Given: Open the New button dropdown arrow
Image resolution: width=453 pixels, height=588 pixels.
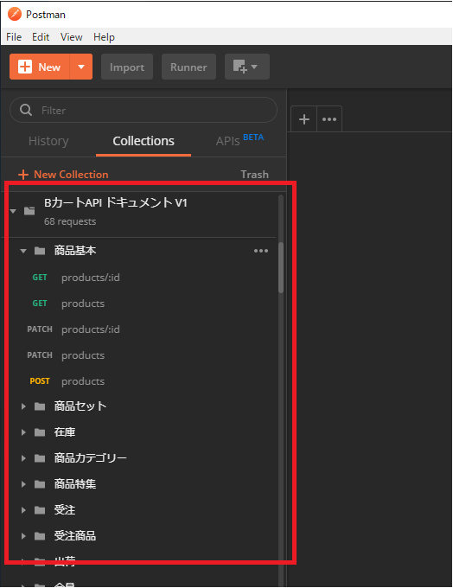Looking at the screenshot, I should coord(81,67).
